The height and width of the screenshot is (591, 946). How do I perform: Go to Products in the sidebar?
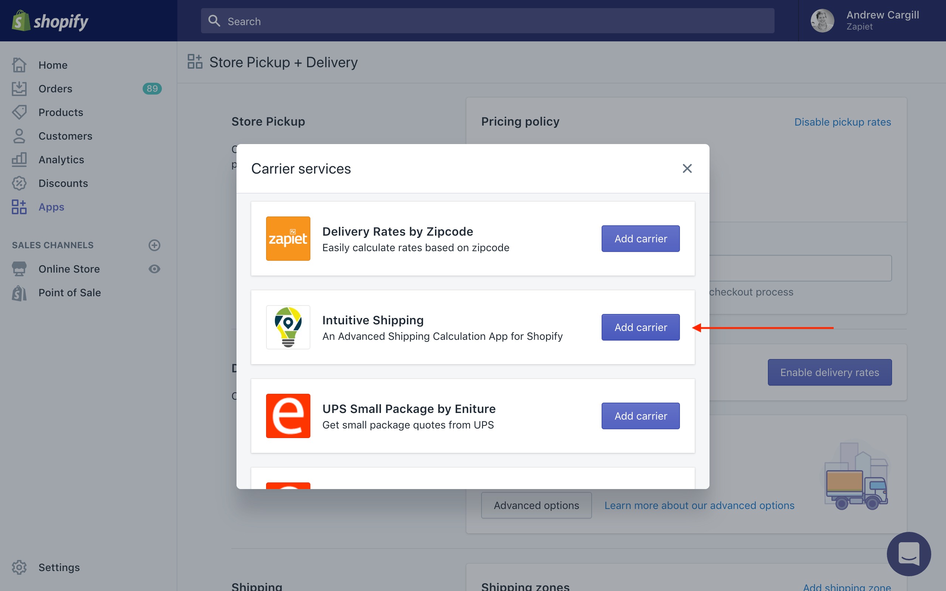point(61,113)
